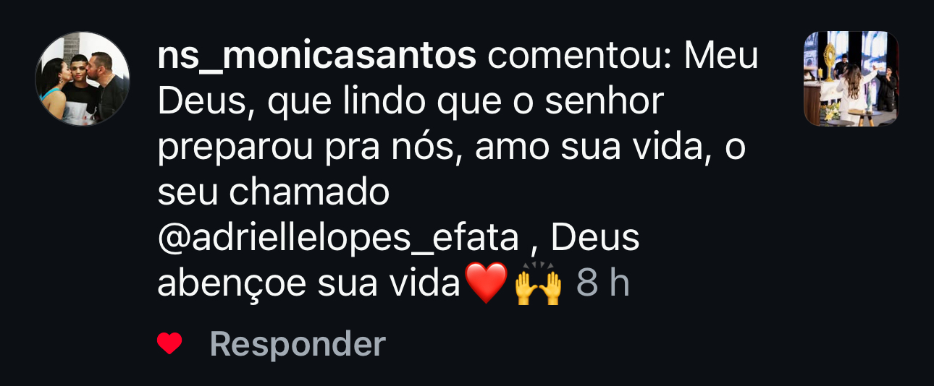Click the woman in white in the thumbnail
The image size is (934, 386).
click(x=852, y=94)
